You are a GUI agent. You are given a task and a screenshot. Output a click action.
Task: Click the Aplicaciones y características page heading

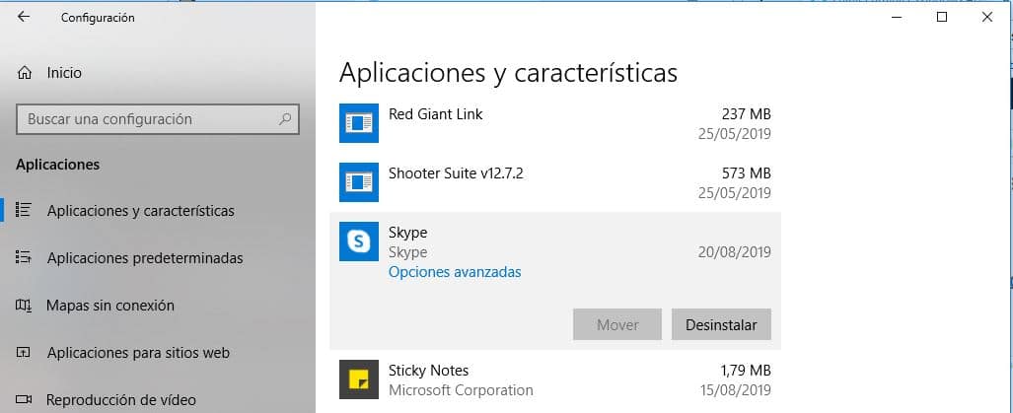pos(508,72)
